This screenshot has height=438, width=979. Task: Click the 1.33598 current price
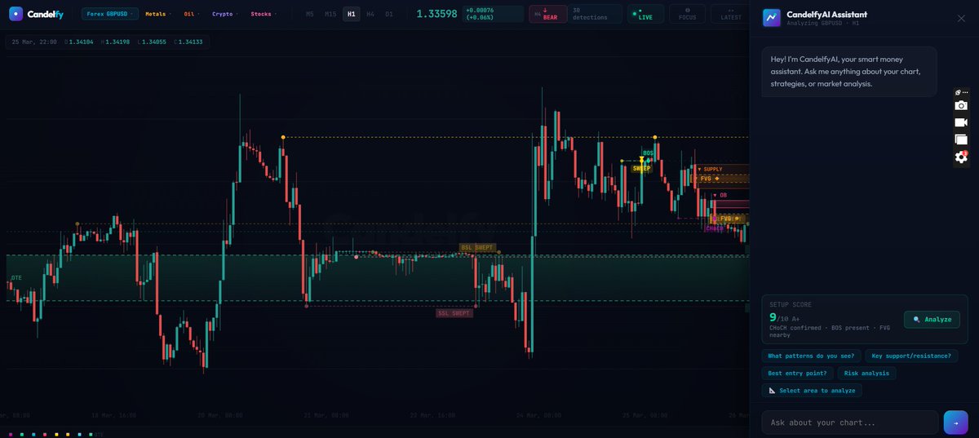pyautogui.click(x=436, y=14)
